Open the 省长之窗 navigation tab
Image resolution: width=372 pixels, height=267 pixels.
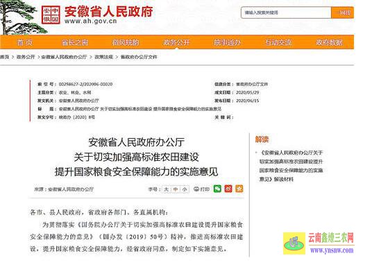pyautogui.click(x=75, y=42)
